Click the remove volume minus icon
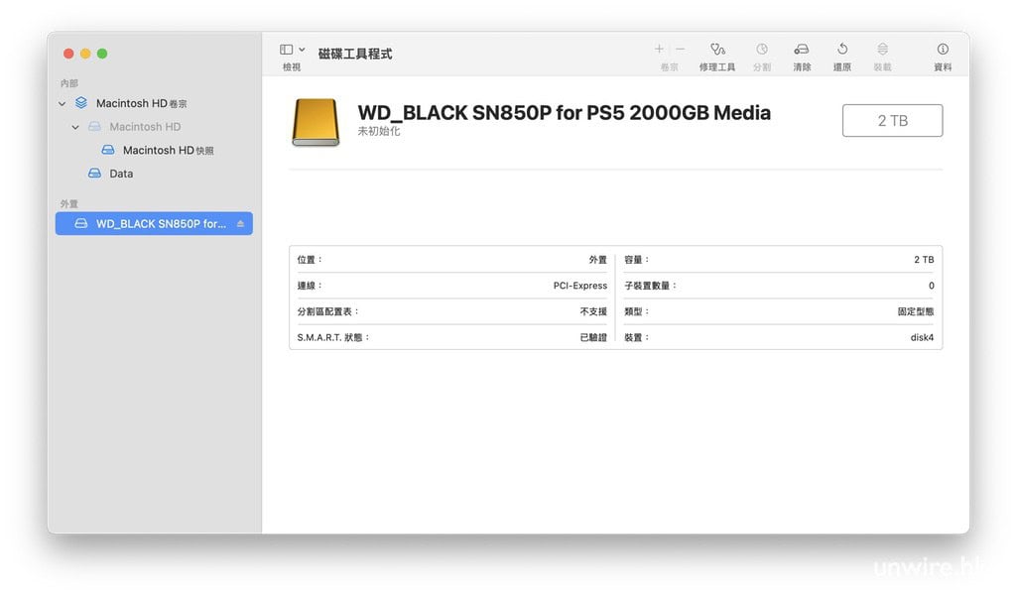 pos(681,49)
